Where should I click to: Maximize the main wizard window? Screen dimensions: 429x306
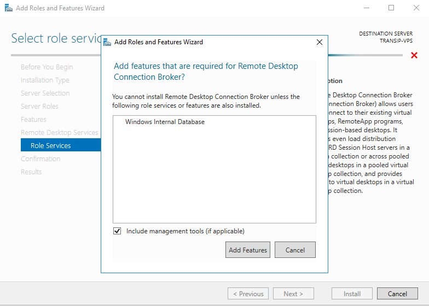pos(391,8)
